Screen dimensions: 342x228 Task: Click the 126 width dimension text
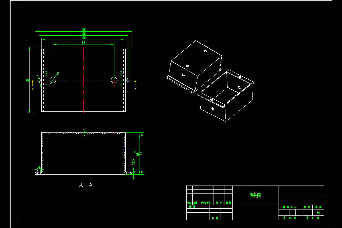pyautogui.click(x=84, y=30)
